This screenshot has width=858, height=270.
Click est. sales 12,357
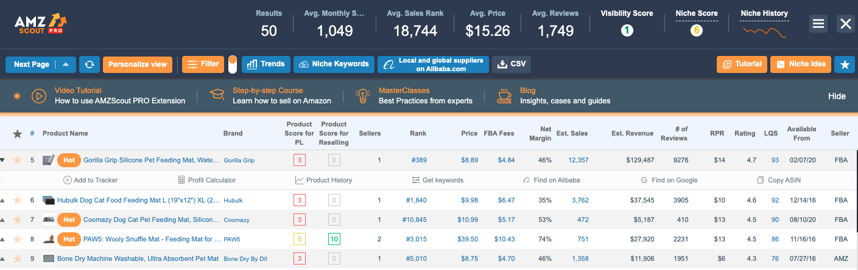[x=578, y=160]
